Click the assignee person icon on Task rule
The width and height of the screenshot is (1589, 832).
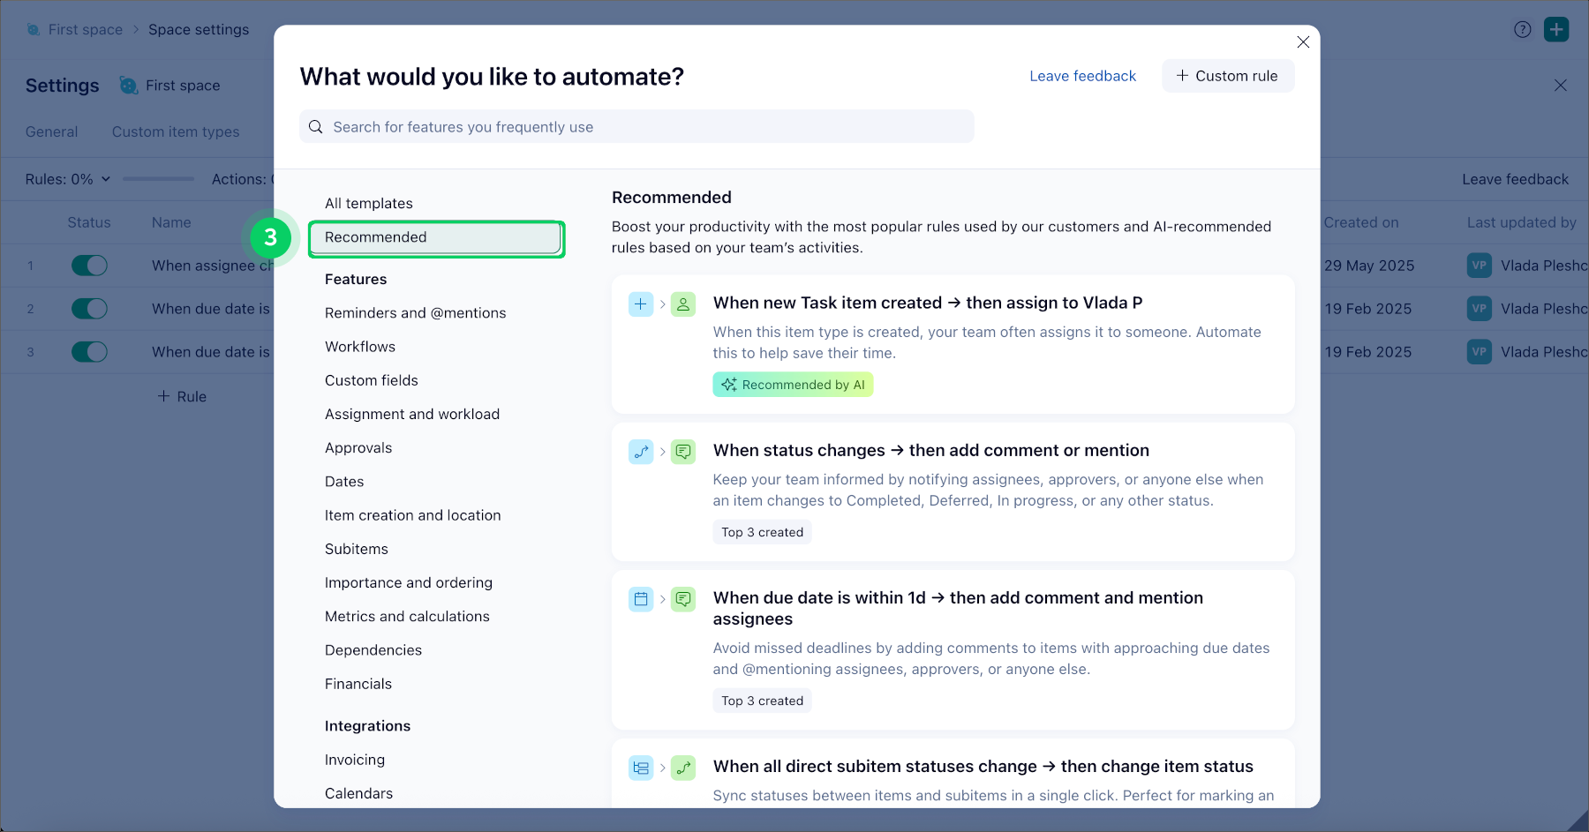pyautogui.click(x=683, y=304)
